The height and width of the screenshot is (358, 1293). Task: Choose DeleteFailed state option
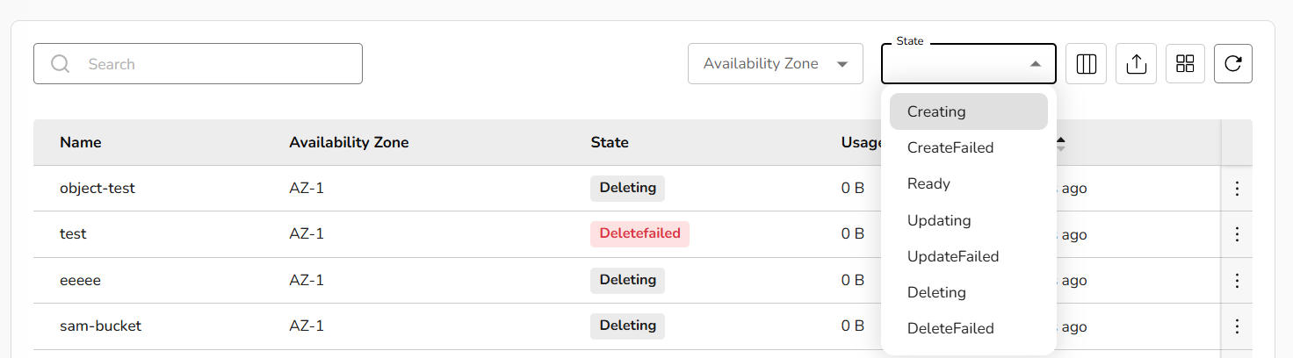(950, 328)
